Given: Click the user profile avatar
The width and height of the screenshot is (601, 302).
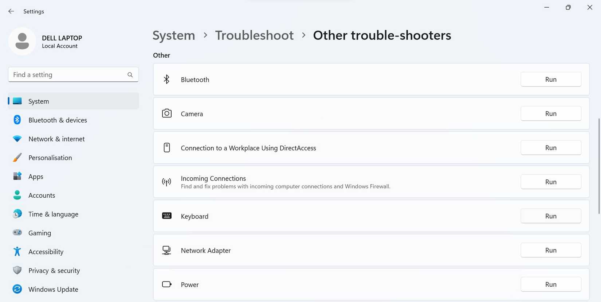Looking at the screenshot, I should [x=22, y=41].
